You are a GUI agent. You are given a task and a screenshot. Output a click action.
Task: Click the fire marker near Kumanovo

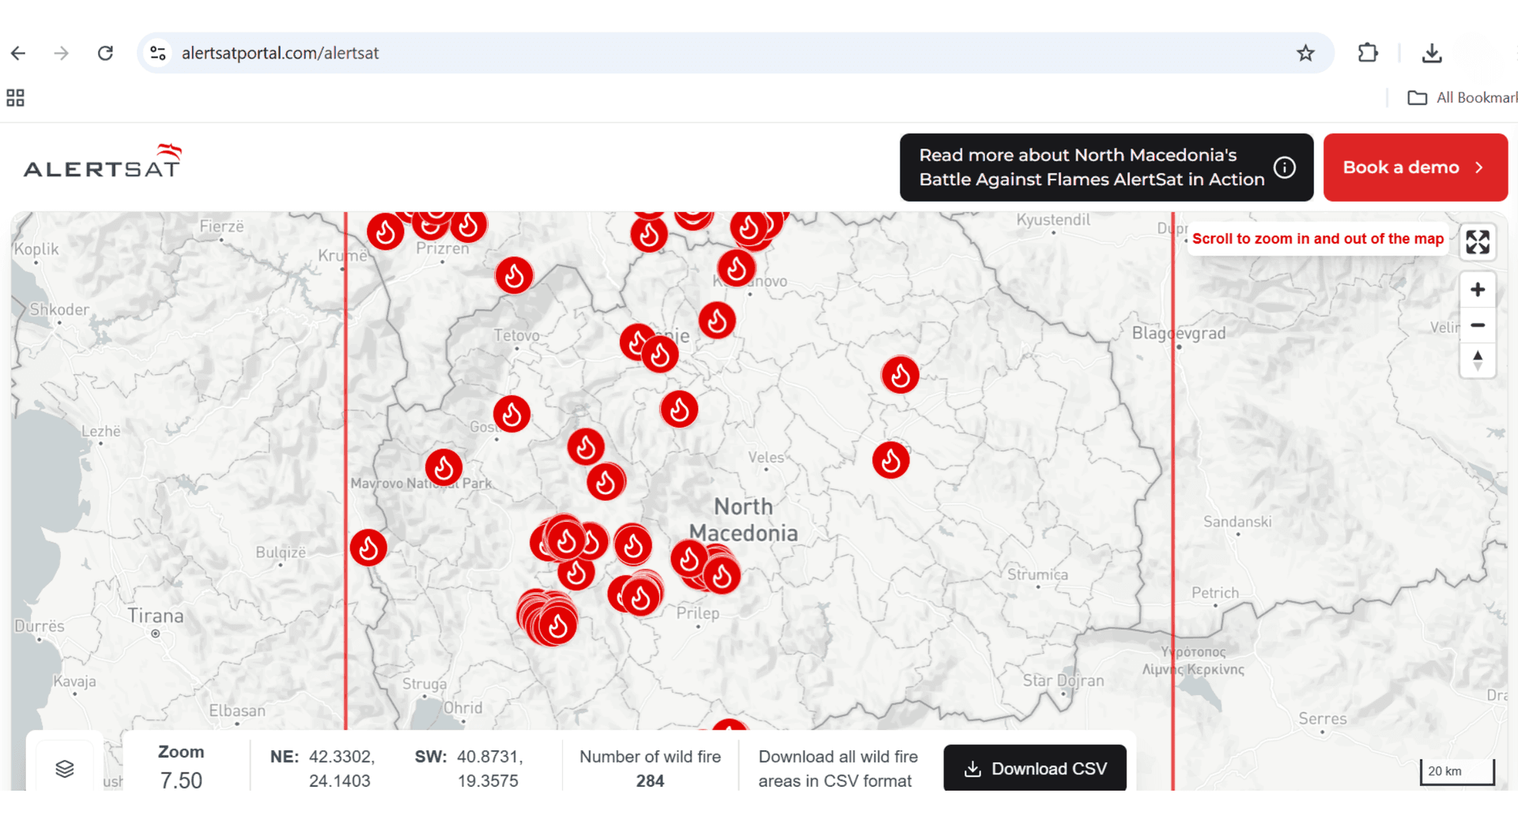[x=736, y=268]
